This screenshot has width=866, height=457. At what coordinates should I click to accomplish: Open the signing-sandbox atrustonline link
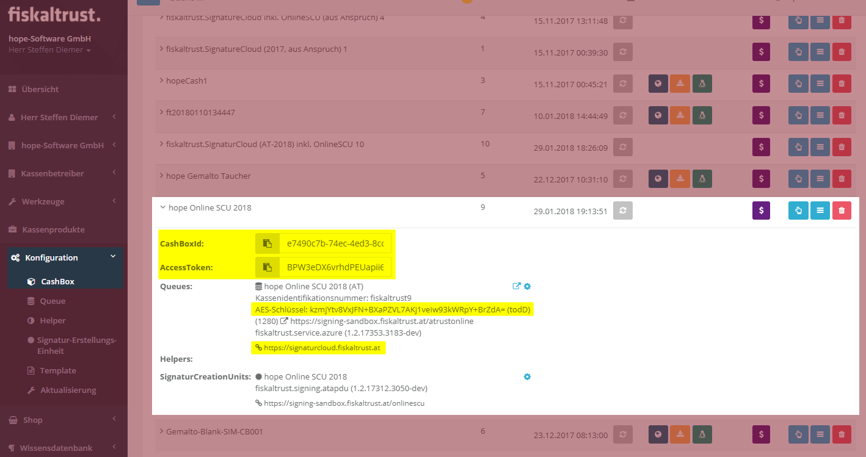click(x=382, y=321)
